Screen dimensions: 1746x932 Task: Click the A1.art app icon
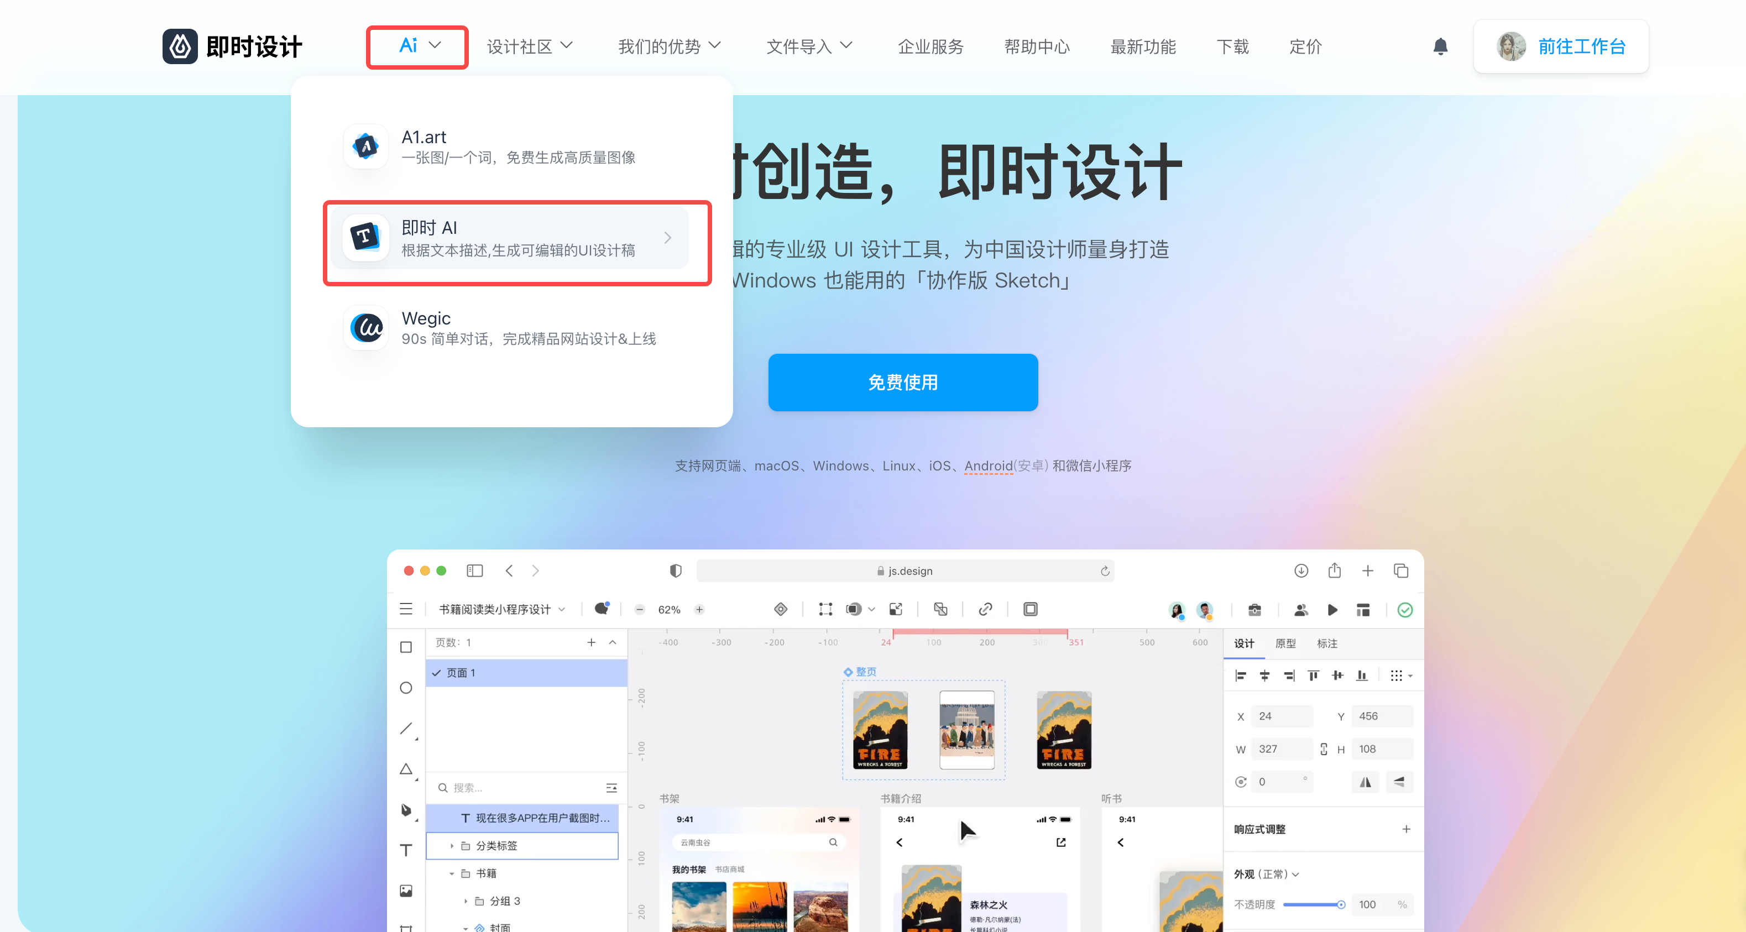click(366, 146)
